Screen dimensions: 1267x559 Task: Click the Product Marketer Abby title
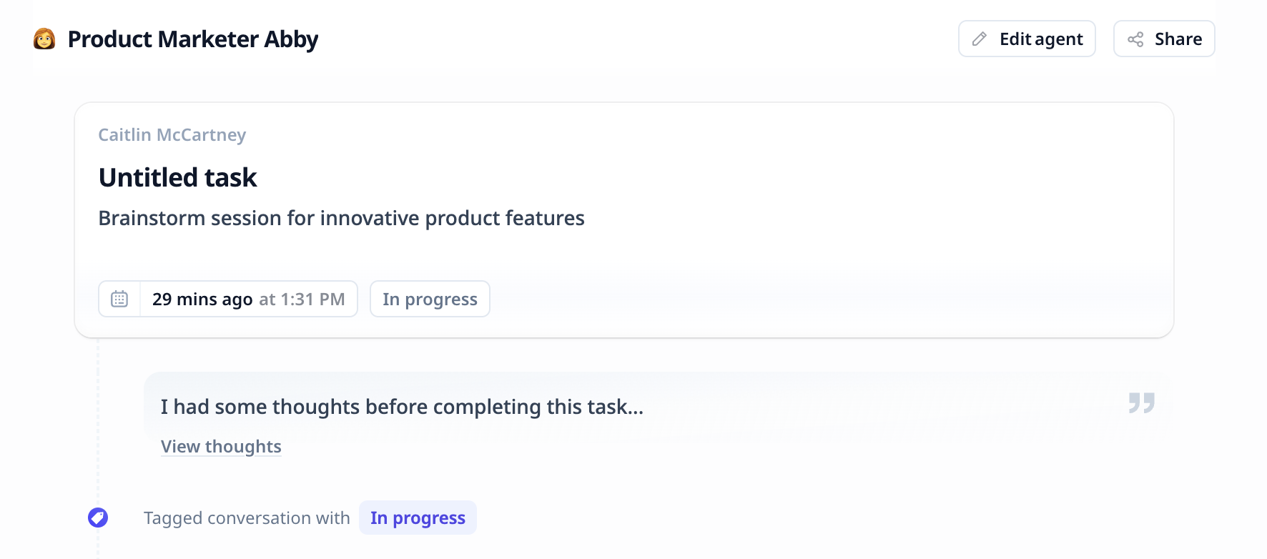click(x=192, y=39)
